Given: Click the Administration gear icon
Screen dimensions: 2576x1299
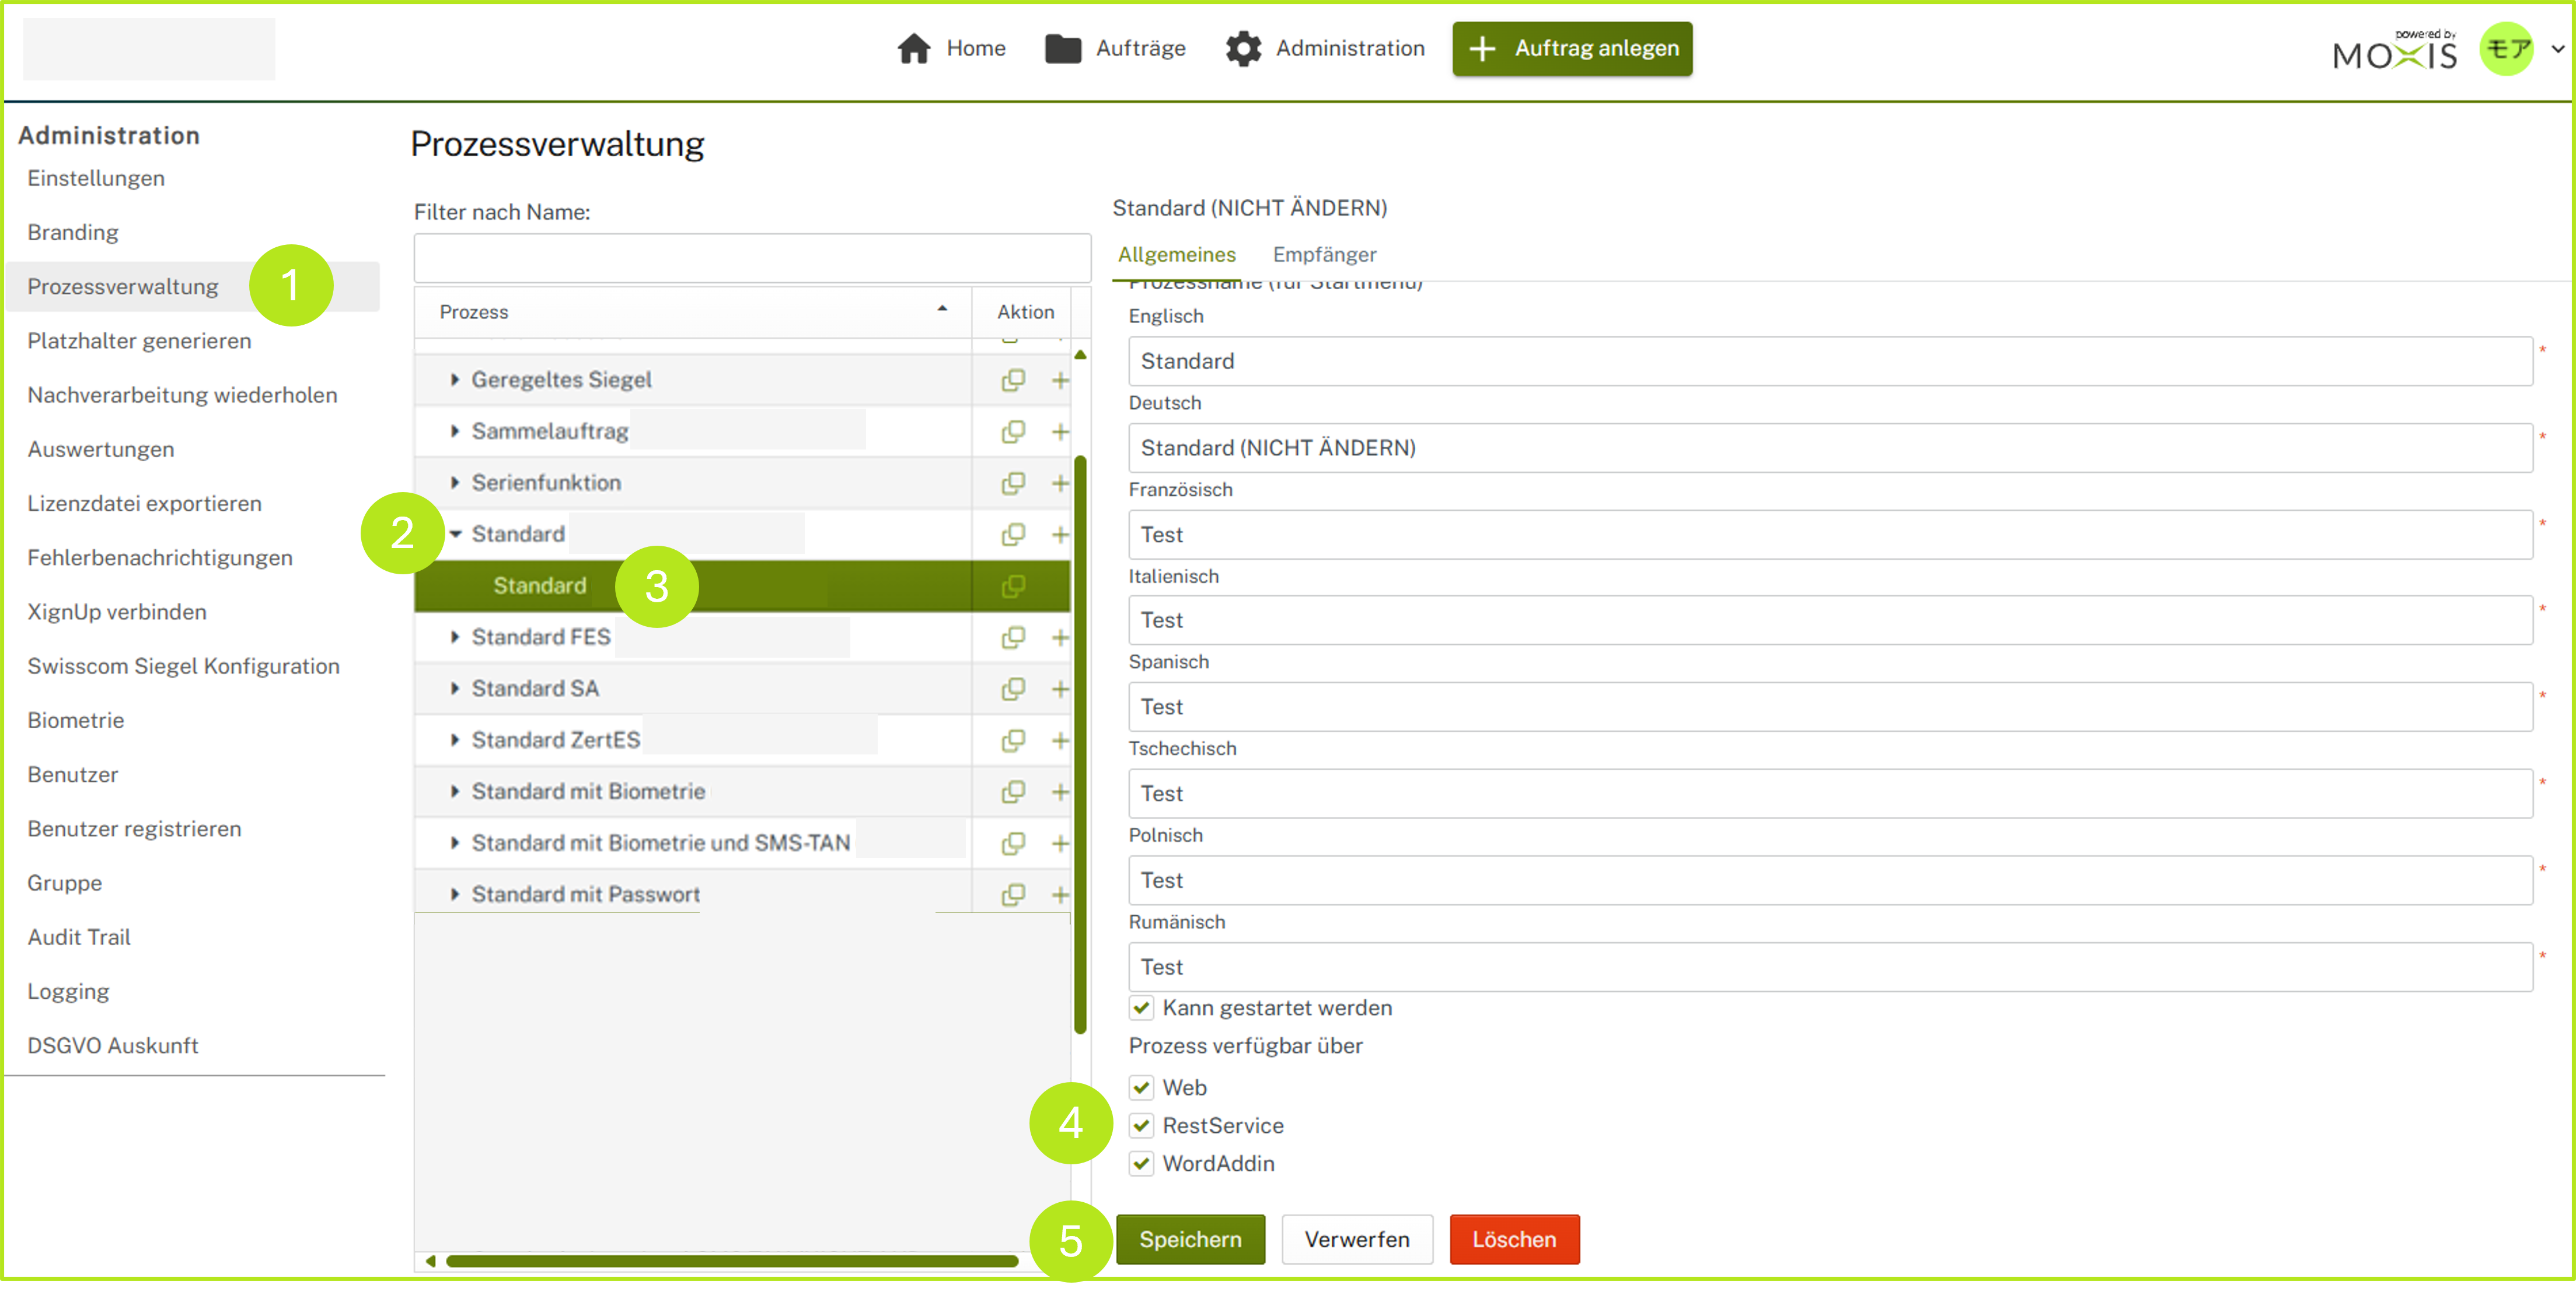Looking at the screenshot, I should click(x=1243, y=48).
